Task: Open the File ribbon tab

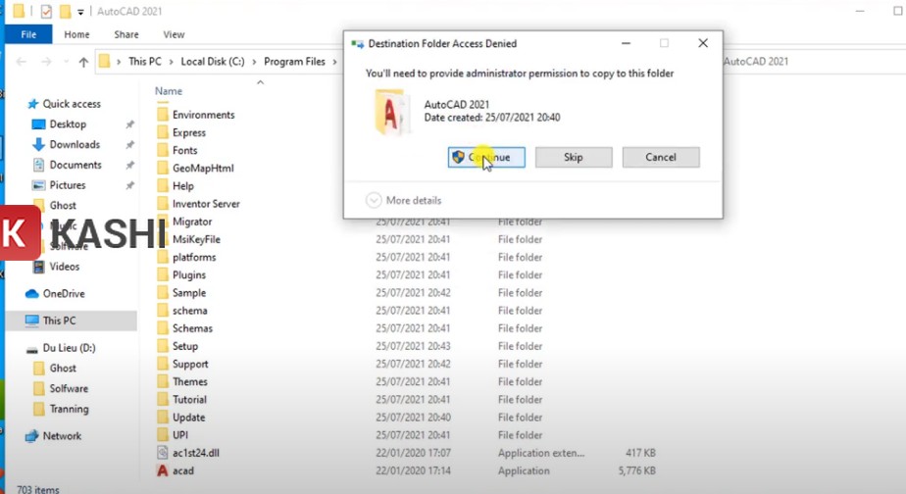Action: pyautogui.click(x=28, y=34)
